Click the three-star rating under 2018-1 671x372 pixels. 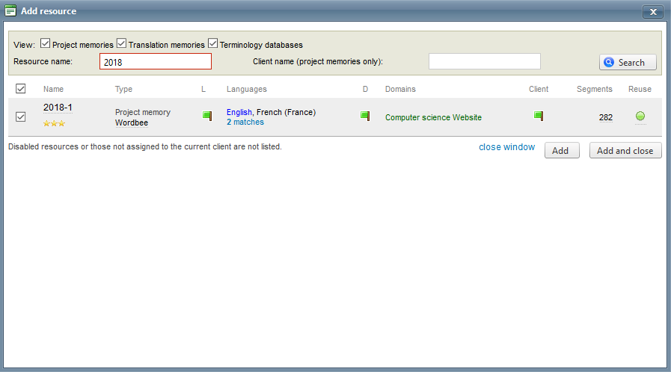point(54,123)
